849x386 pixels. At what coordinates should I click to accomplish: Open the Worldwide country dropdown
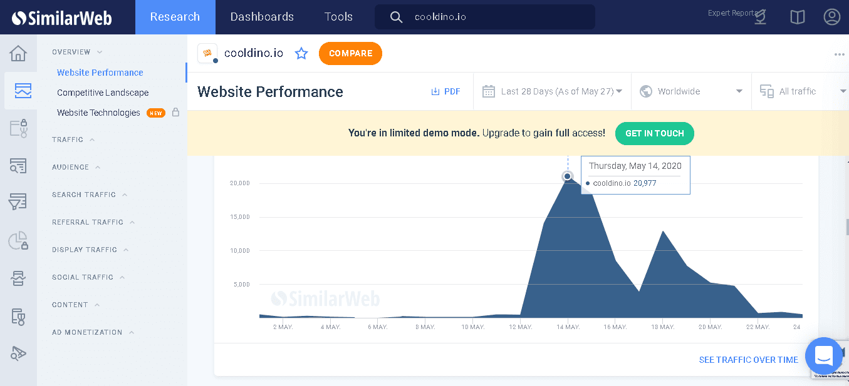[x=690, y=91]
